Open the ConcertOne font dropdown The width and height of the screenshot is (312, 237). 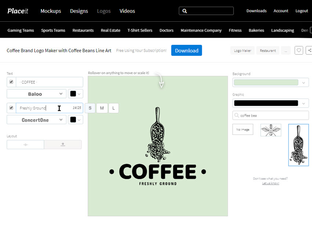[36, 120]
